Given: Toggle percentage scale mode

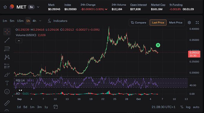Looking at the screenshot, I should [x=182, y=107].
